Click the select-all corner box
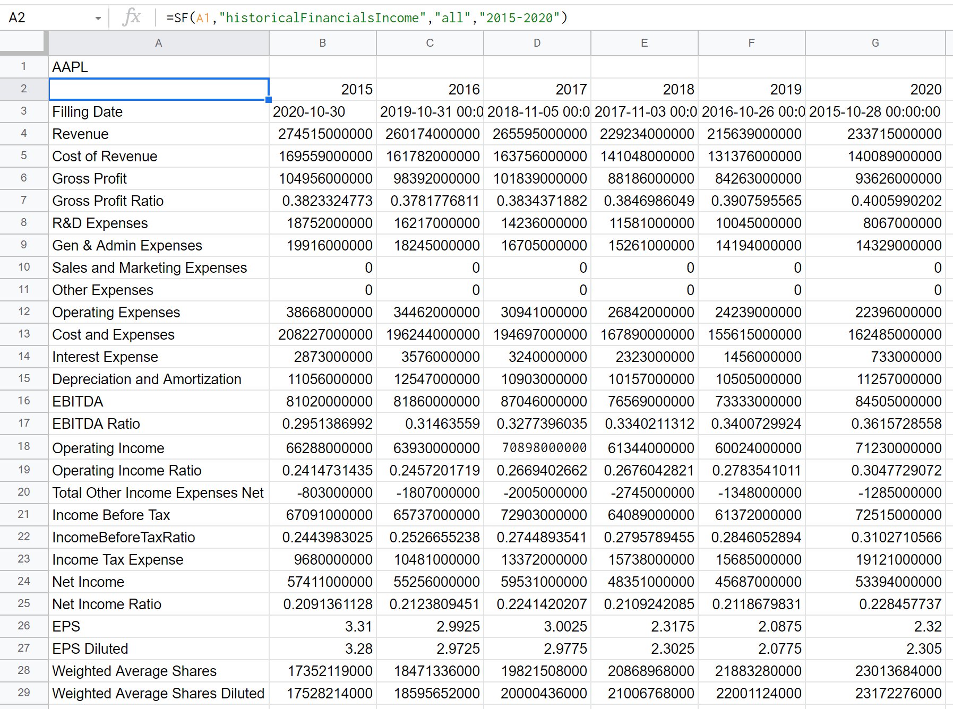This screenshot has height=709, width=953. pos(24,43)
